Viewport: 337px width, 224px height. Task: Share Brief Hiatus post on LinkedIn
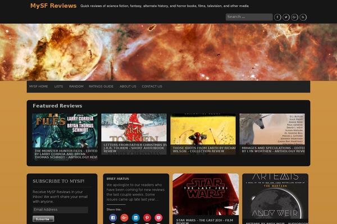[135, 218]
